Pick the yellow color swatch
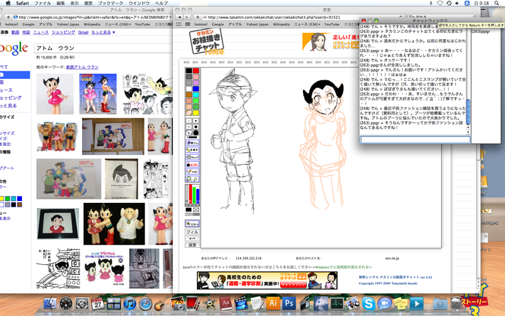Screen dimensions: 505x316 coord(196,112)
